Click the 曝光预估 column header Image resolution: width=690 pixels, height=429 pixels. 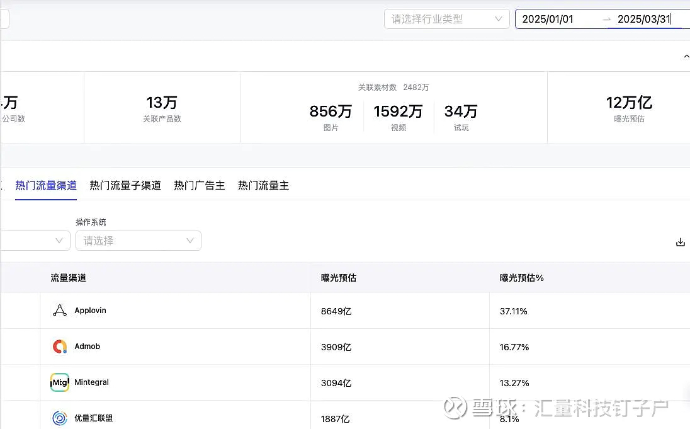click(x=339, y=278)
